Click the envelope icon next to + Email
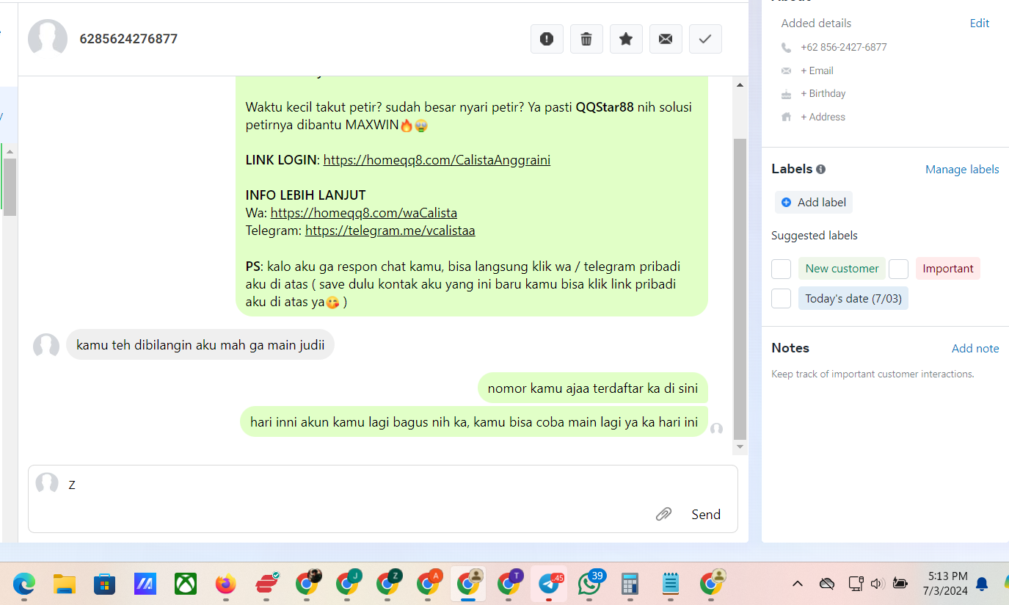The image size is (1009, 605). 787,71
